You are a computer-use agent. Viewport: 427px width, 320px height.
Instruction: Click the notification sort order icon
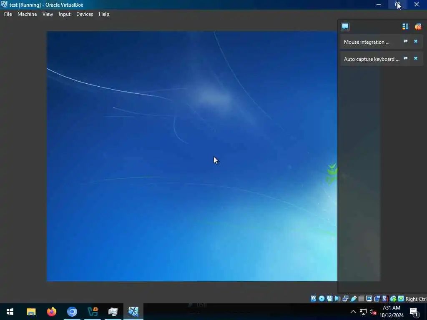click(x=405, y=26)
